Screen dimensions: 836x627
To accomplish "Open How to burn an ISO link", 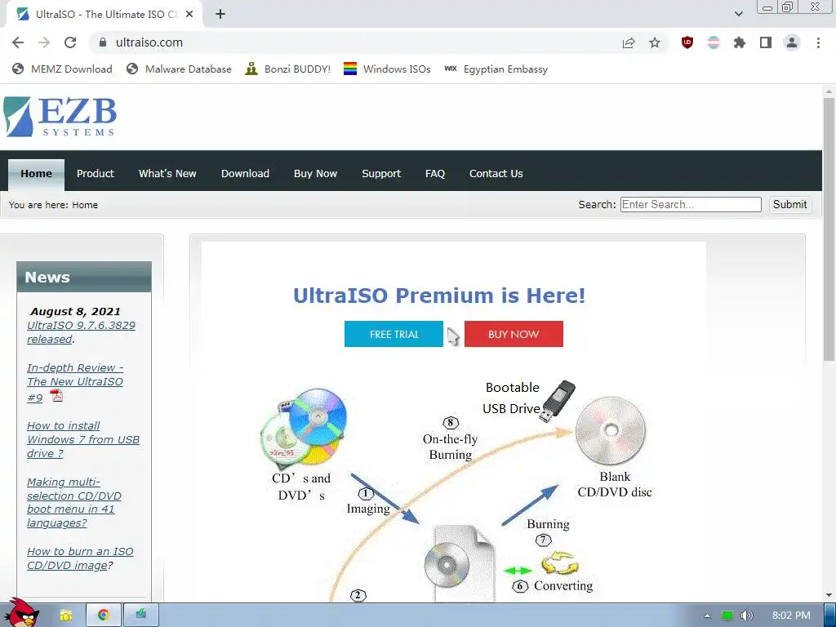I will click(80, 558).
